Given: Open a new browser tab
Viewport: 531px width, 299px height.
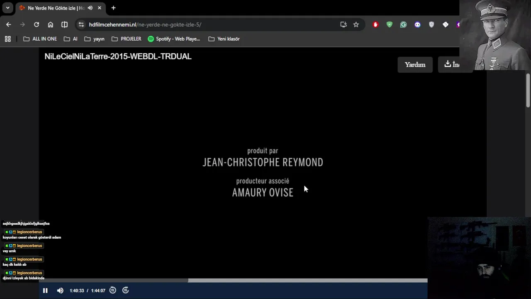Looking at the screenshot, I should click(x=113, y=8).
